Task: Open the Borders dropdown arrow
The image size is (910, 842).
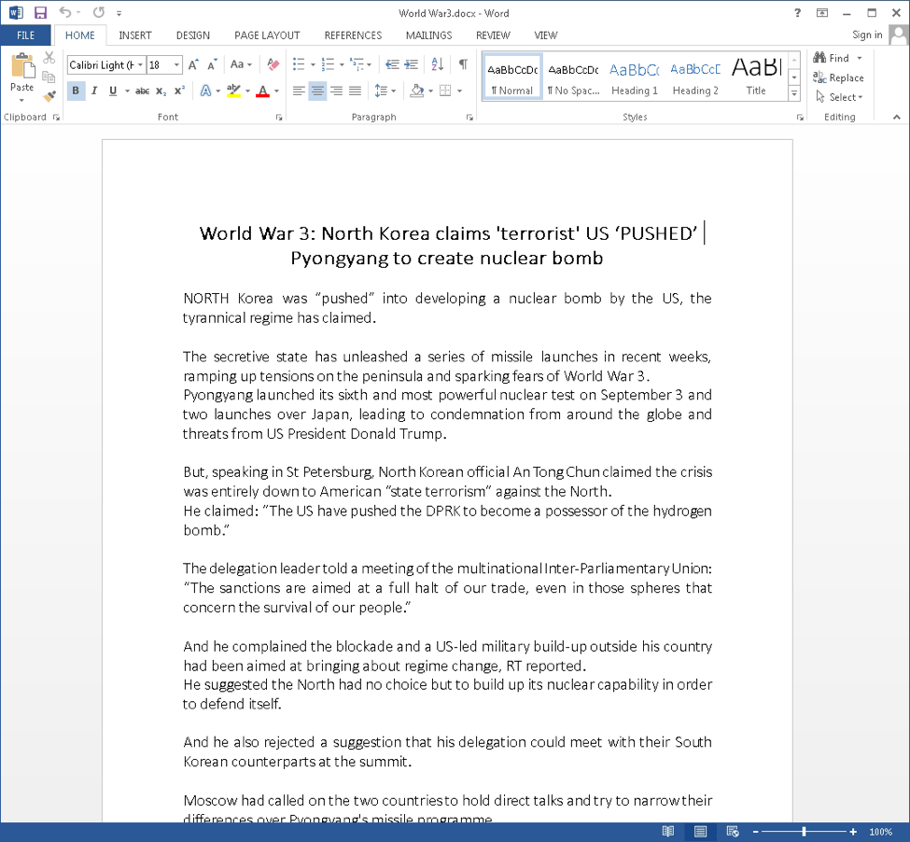Action: point(459,91)
